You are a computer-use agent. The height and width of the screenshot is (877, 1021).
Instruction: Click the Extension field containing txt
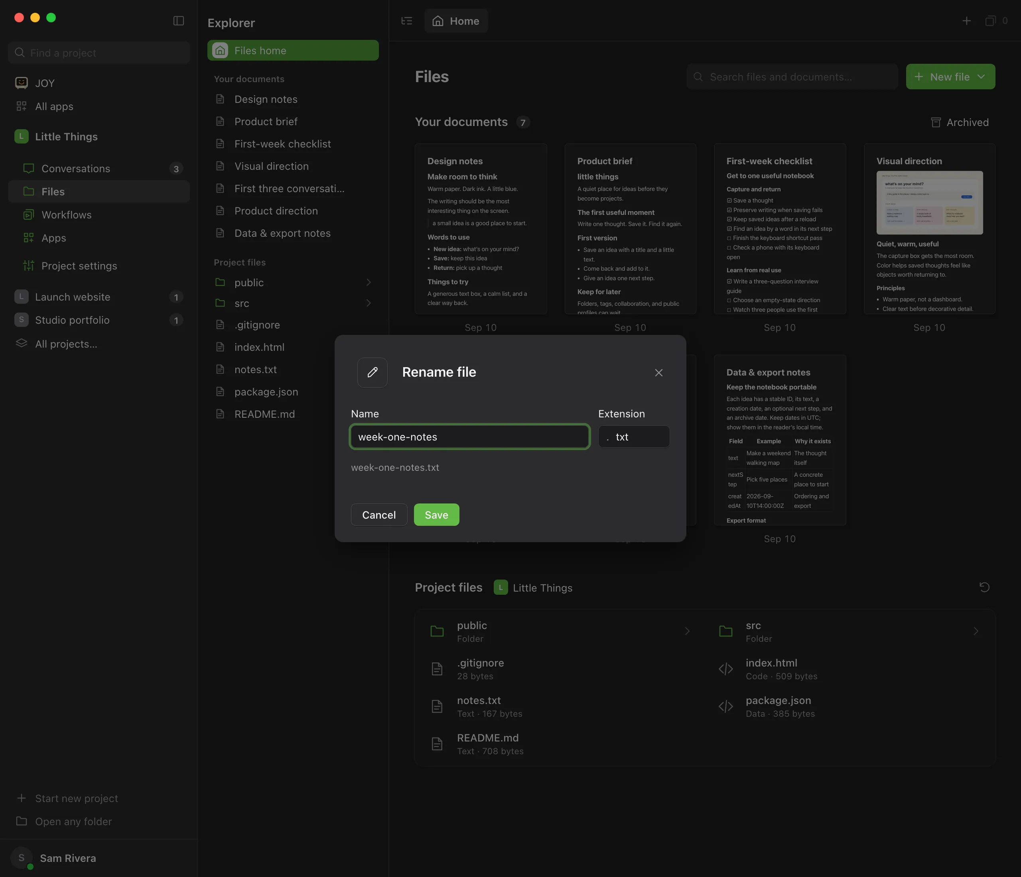pos(634,437)
